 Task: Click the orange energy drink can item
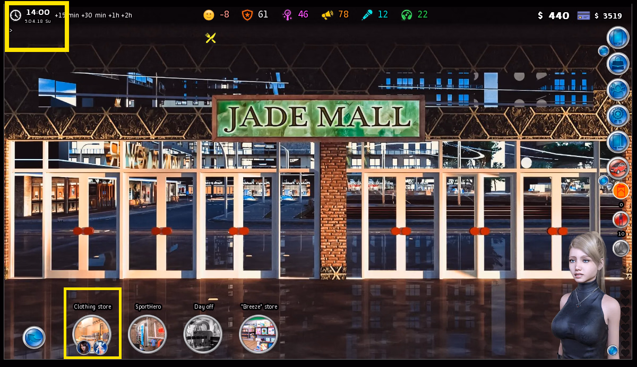tap(621, 191)
